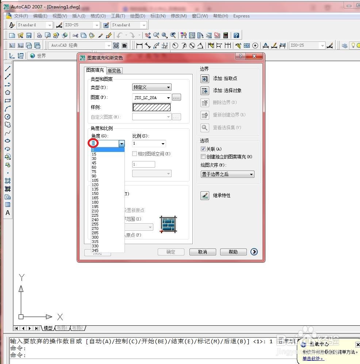Switch to the Layout1 (布局1) tab
This screenshot has width=360, height=364.
[x=62, y=328]
